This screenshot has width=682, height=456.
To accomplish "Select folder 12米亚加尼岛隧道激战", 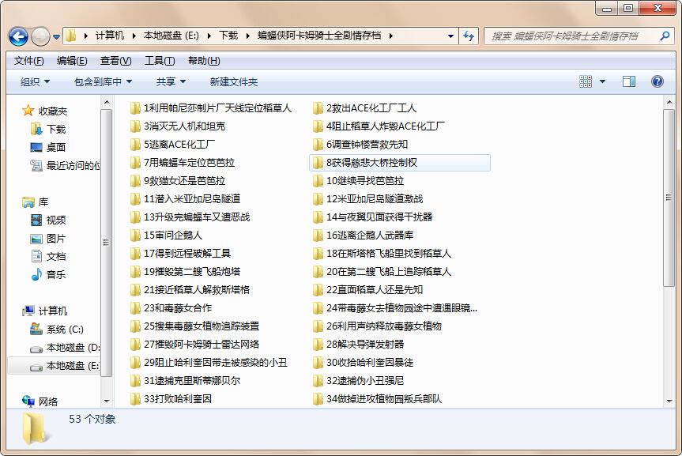I will pos(368,199).
